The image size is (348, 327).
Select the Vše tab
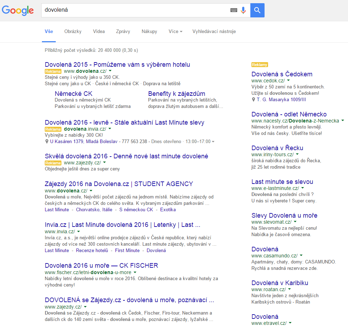[x=49, y=32]
